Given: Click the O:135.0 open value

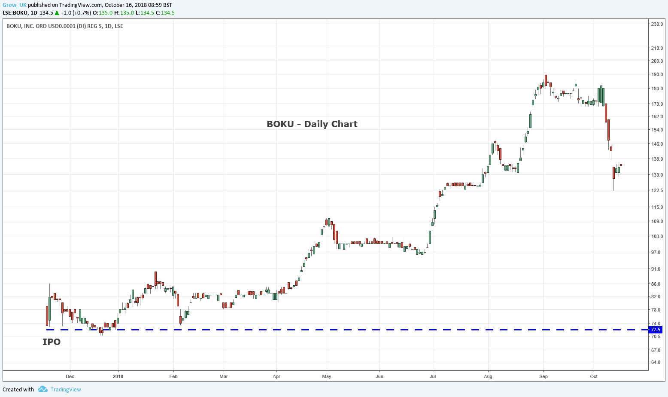Looking at the screenshot, I should click(103, 13).
